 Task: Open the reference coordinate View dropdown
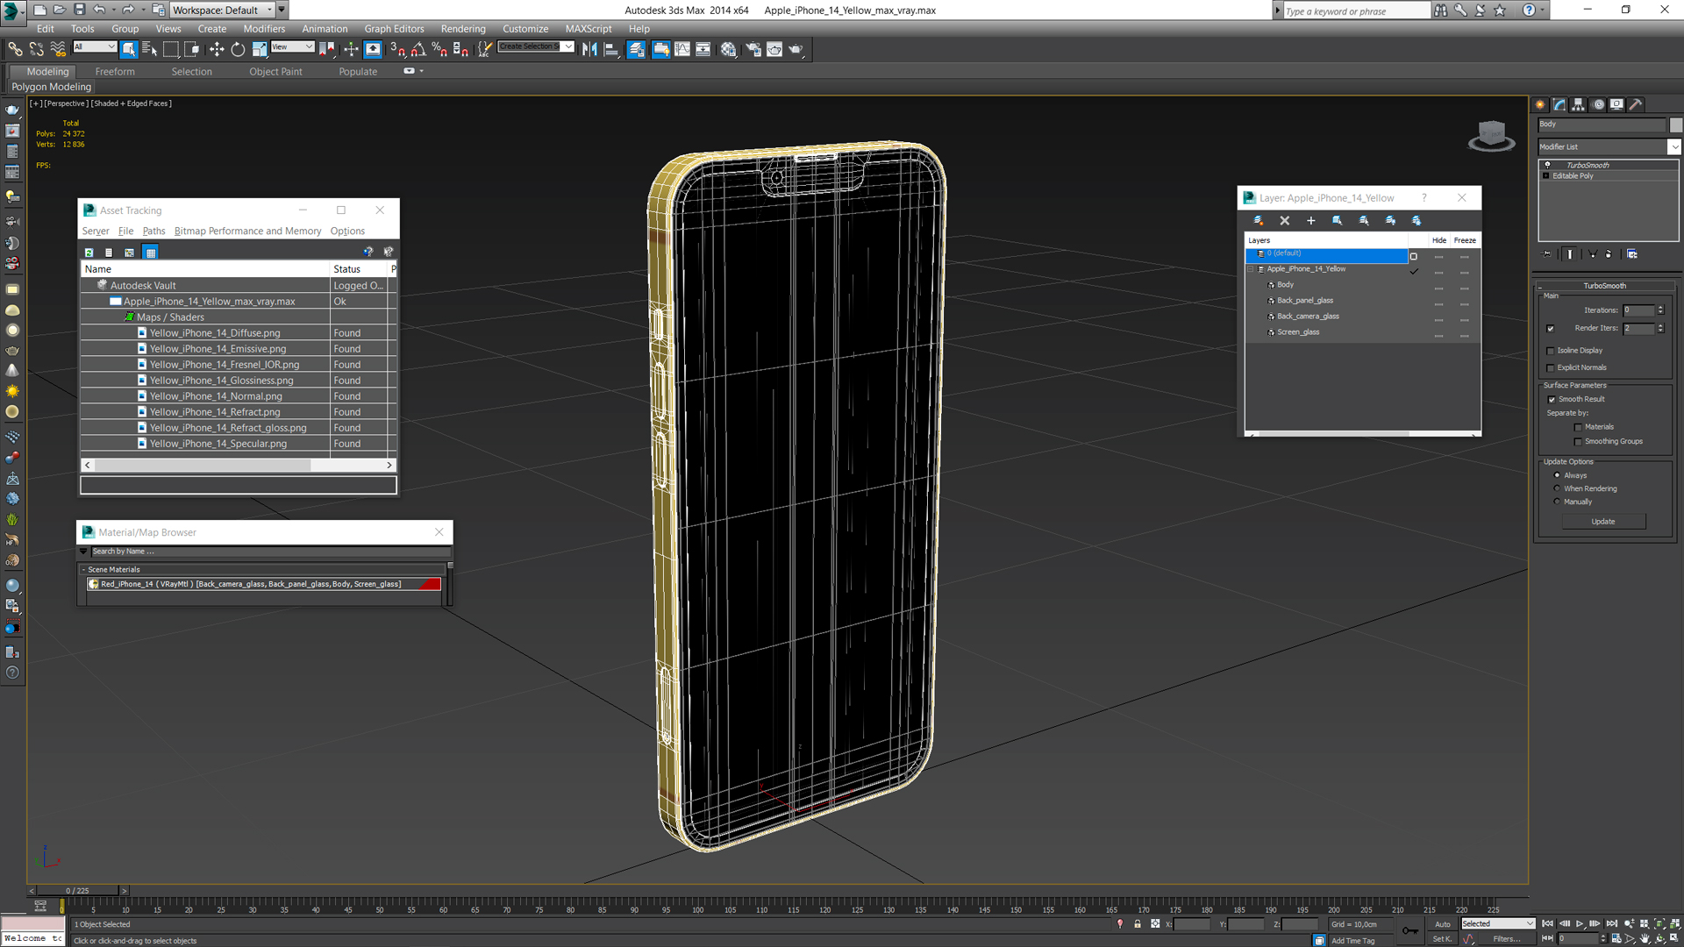[292, 46]
